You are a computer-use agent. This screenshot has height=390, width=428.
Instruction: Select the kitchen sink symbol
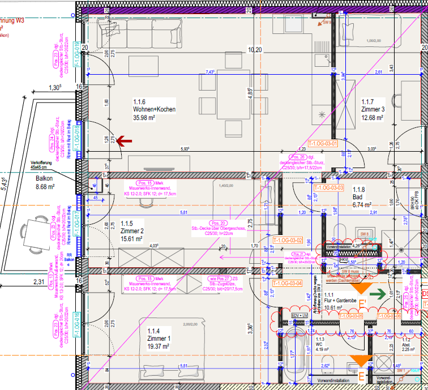(x=322, y=61)
